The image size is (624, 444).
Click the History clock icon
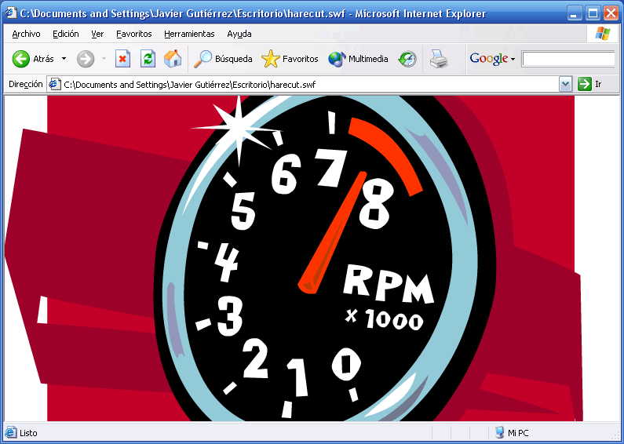(x=407, y=59)
